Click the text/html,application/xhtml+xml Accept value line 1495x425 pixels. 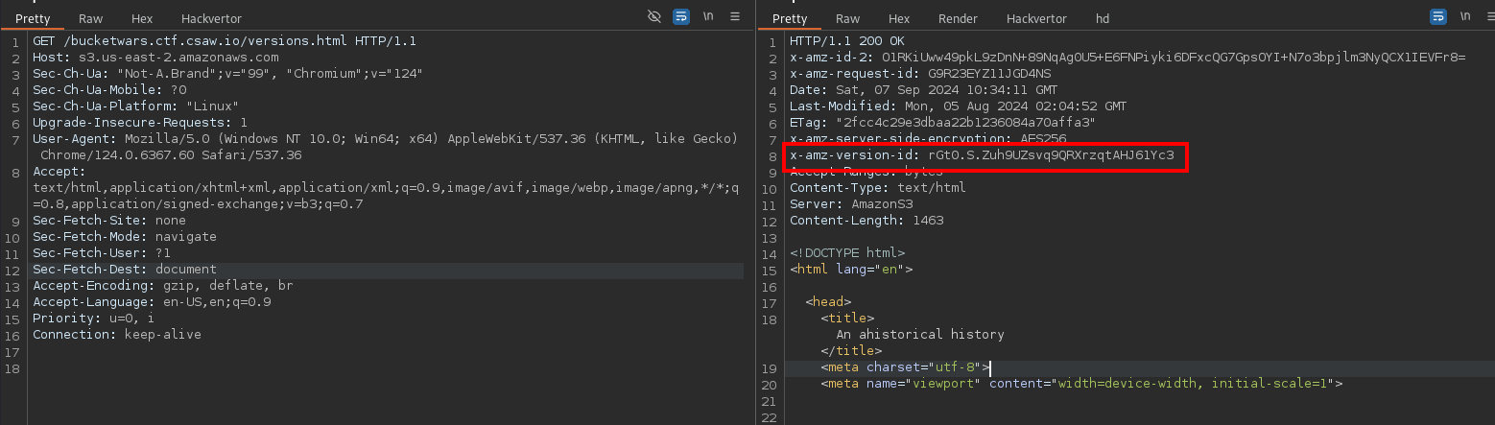[x=385, y=188]
